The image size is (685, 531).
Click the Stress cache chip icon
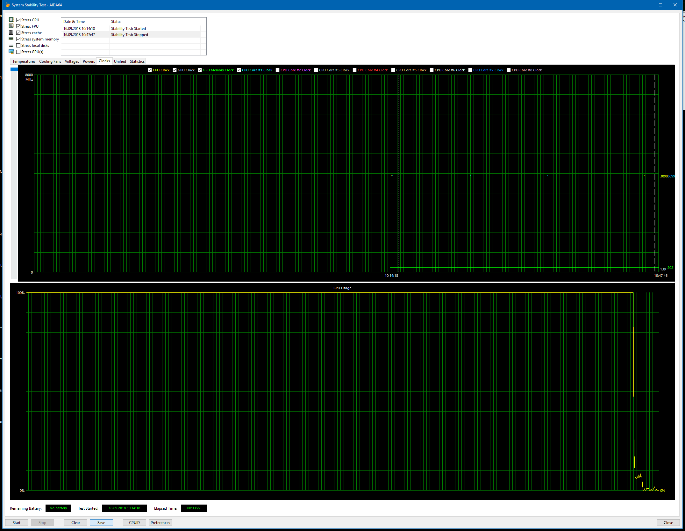tap(11, 32)
